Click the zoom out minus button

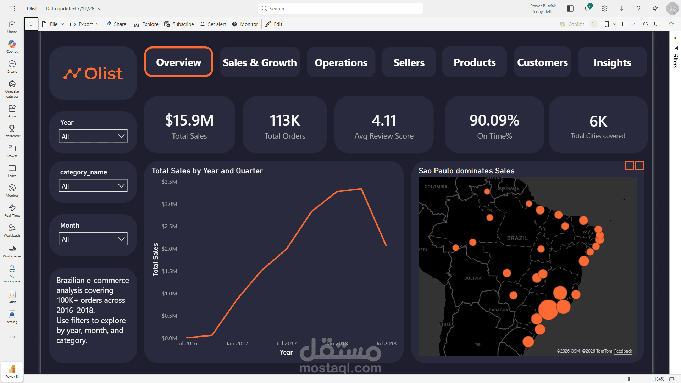[607, 379]
